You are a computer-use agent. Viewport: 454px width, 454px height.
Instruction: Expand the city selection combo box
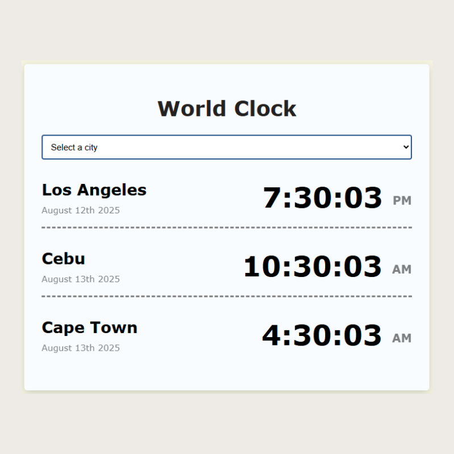coord(226,147)
